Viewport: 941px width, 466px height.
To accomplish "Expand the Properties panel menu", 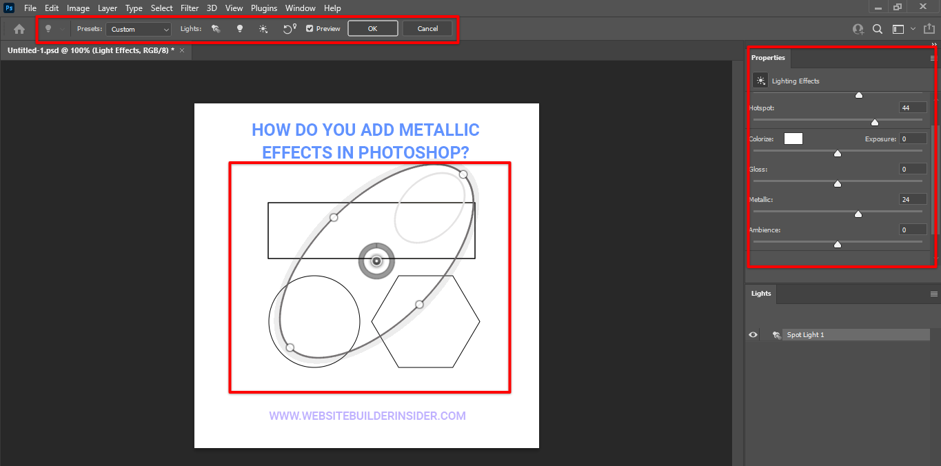I will (x=933, y=58).
